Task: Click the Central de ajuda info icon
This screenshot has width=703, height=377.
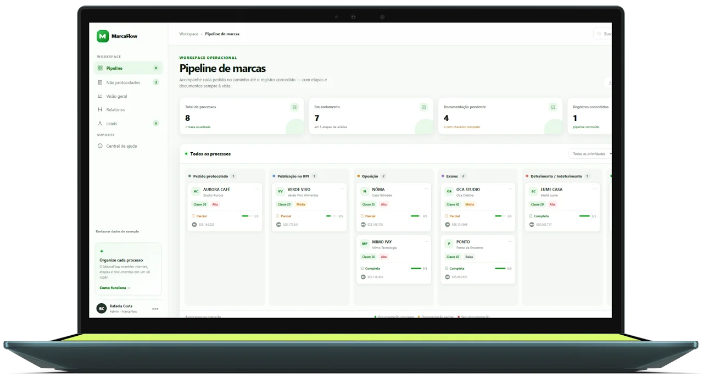Action: tap(100, 146)
